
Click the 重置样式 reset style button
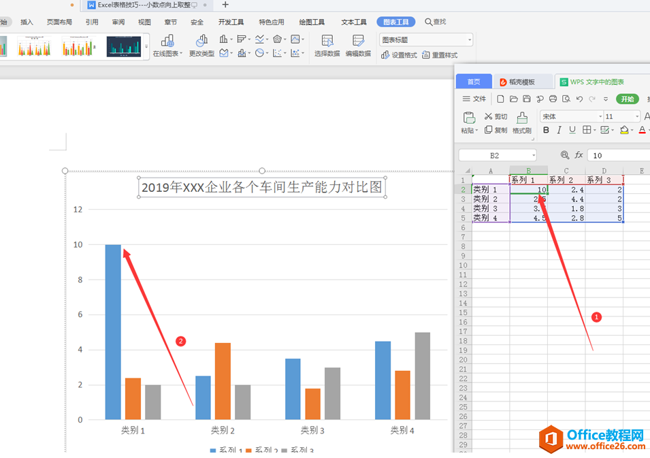(440, 55)
